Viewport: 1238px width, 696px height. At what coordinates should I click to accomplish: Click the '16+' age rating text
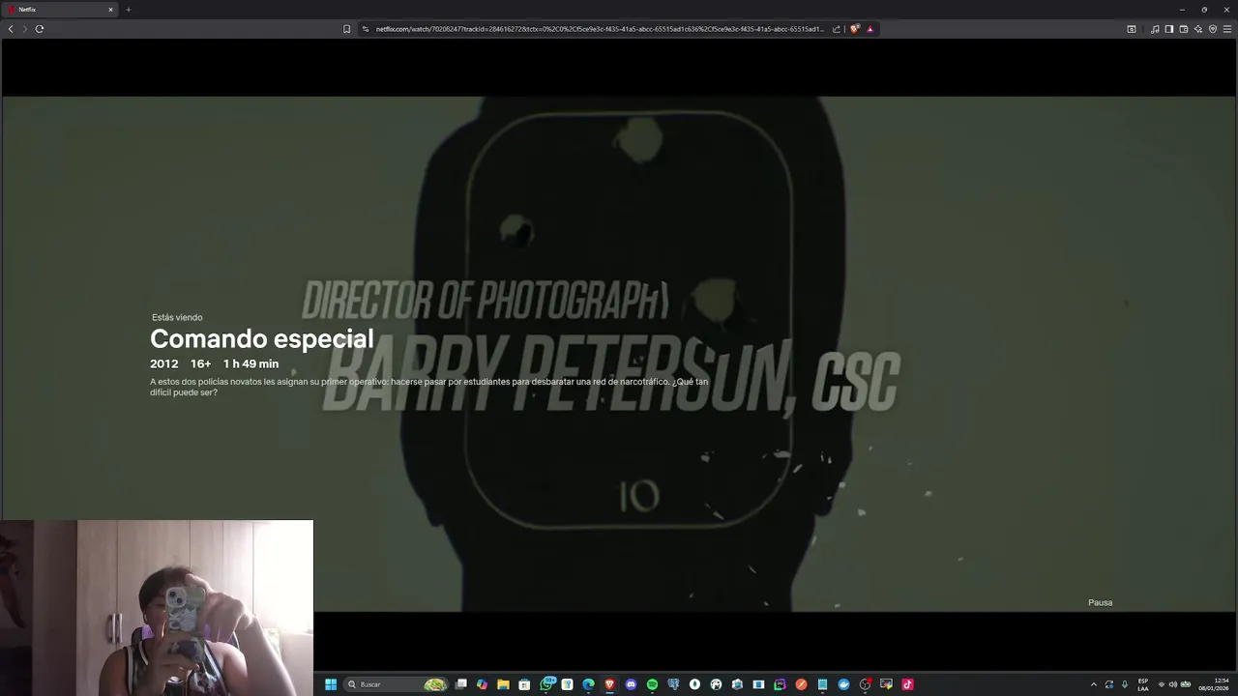pos(200,363)
